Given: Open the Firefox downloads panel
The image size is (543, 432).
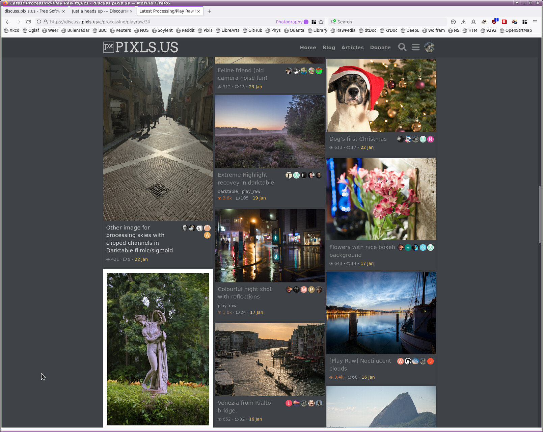Looking at the screenshot, I should (x=463, y=22).
